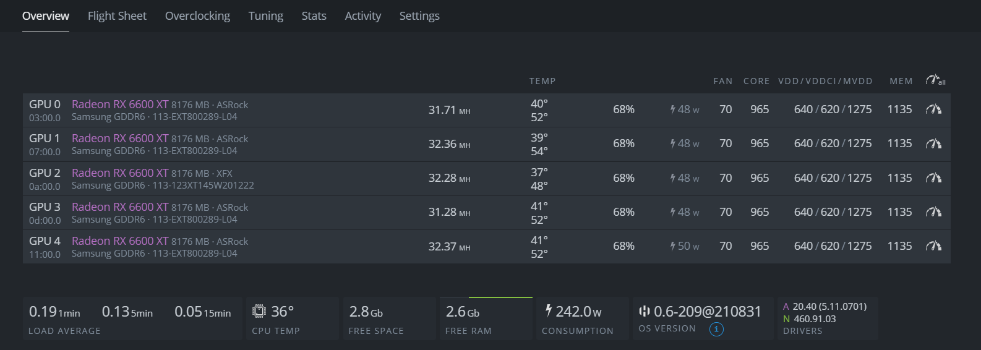Open the Settings tab
The image size is (981, 350).
pos(419,16)
